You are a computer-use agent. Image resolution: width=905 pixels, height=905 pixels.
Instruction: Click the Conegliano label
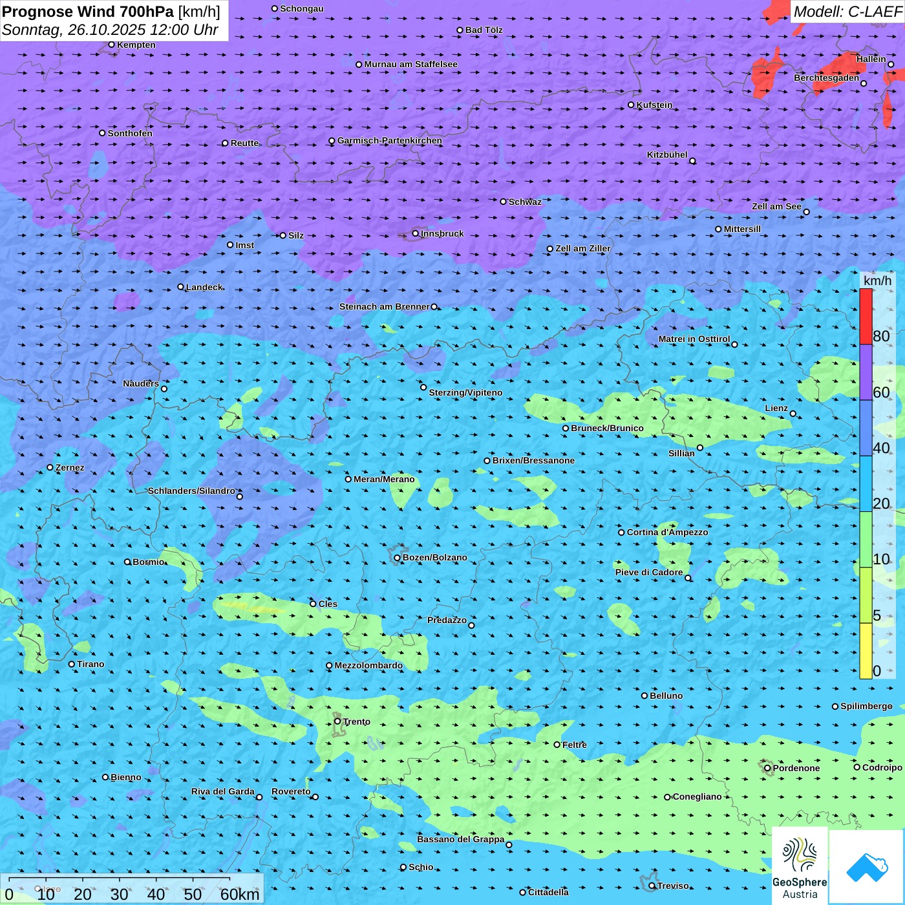pyautogui.click(x=697, y=796)
